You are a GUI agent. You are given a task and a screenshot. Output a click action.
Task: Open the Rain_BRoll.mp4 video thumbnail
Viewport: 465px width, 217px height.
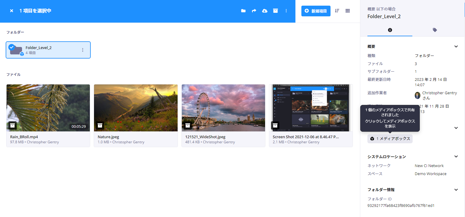[x=48, y=108]
